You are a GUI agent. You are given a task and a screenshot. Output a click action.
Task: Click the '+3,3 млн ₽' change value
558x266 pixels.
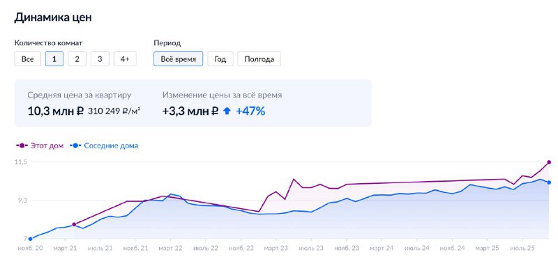tap(190, 111)
